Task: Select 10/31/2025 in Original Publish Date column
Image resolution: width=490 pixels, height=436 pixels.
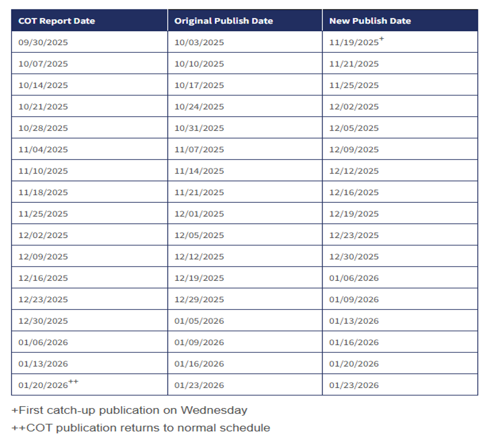Action: click(199, 128)
